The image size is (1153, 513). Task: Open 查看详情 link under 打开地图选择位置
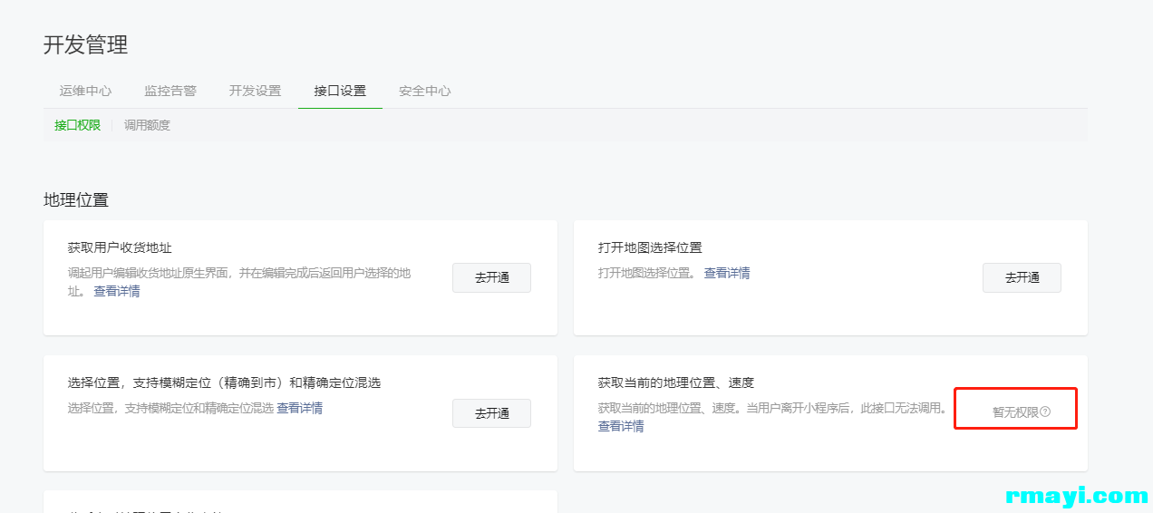pyautogui.click(x=727, y=273)
